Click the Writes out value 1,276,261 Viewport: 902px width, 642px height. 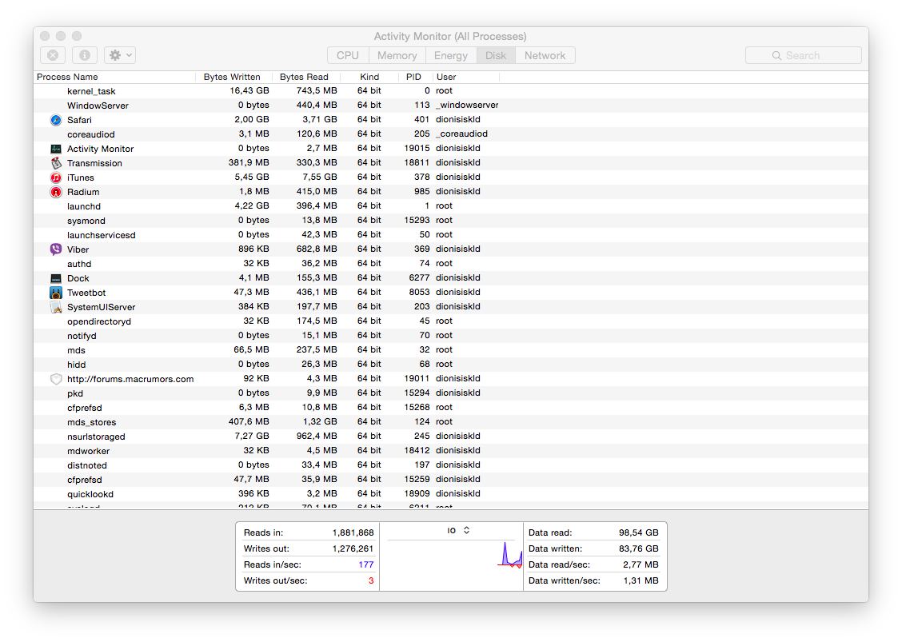(x=353, y=548)
